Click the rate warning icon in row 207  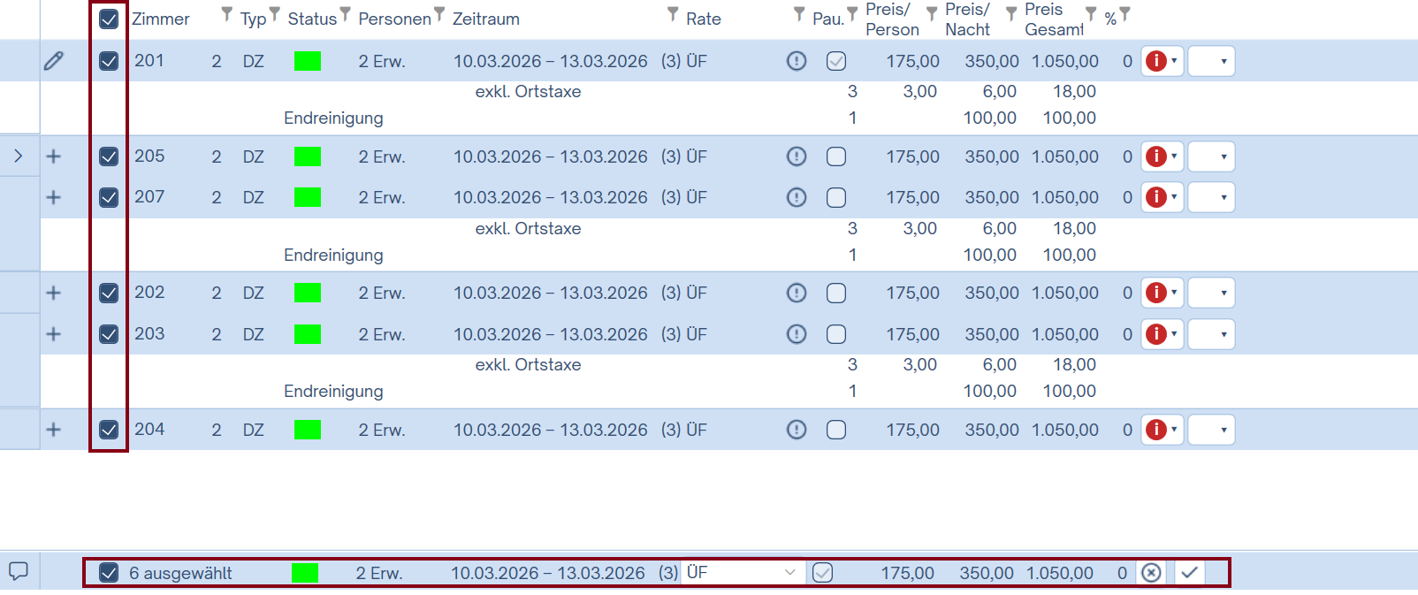797,197
